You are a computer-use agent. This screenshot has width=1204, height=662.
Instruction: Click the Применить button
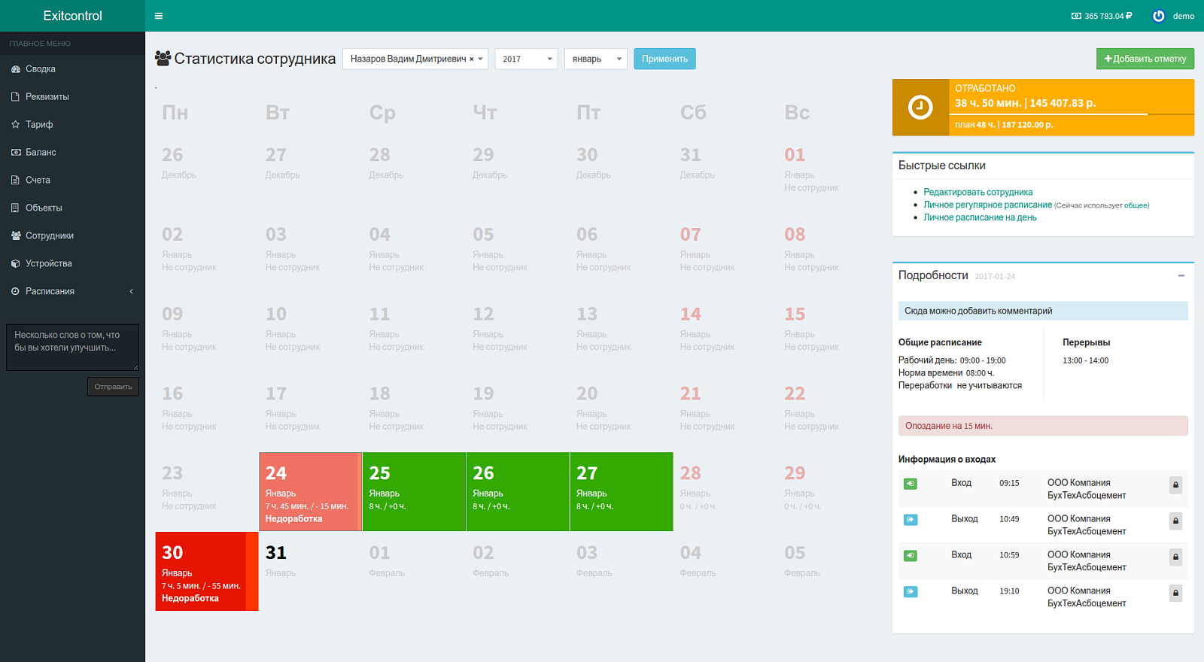664,59
